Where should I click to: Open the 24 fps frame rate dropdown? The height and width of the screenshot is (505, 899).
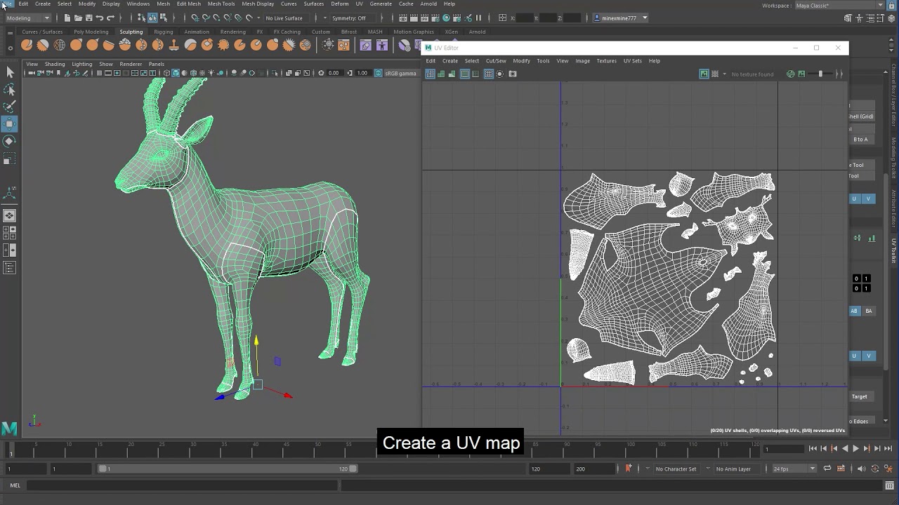(x=794, y=469)
